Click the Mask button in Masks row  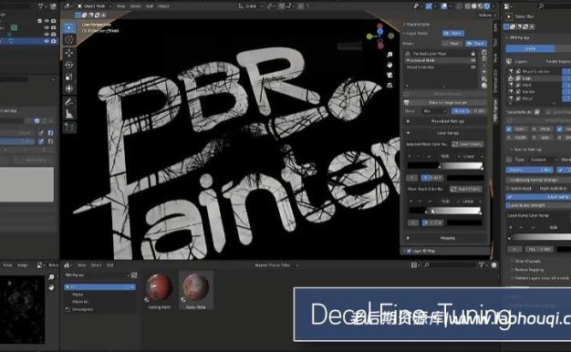pyautogui.click(x=452, y=44)
